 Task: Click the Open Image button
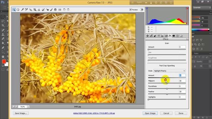pos(150,113)
